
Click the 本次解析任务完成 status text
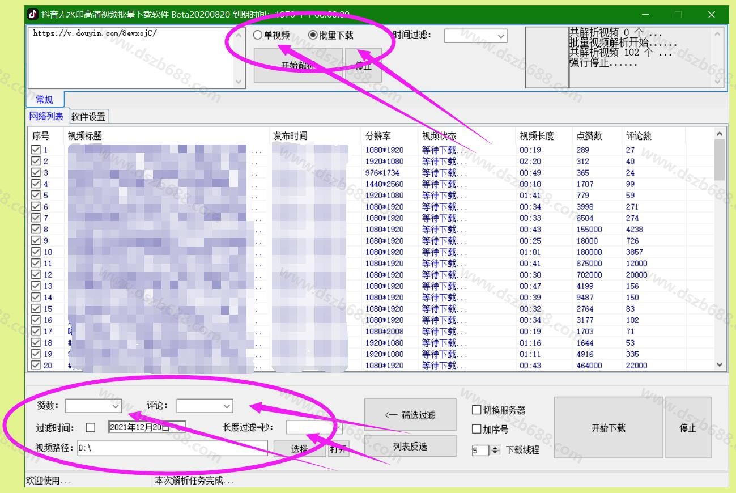(194, 481)
